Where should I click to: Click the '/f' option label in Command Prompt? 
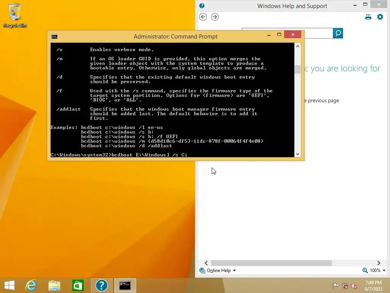coord(59,91)
